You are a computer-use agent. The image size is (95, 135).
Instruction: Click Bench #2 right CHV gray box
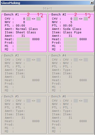[86, 19]
